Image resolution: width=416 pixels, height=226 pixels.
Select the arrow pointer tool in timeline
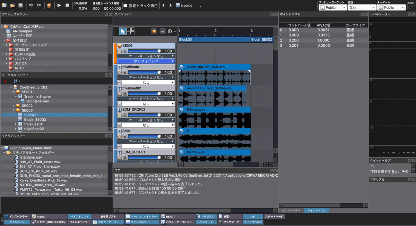[123, 31]
